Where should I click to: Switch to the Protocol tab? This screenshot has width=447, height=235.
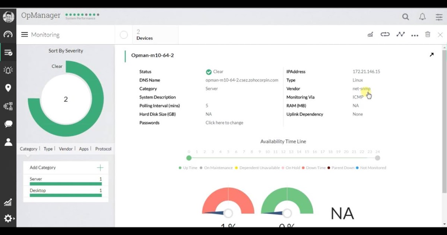(x=103, y=149)
